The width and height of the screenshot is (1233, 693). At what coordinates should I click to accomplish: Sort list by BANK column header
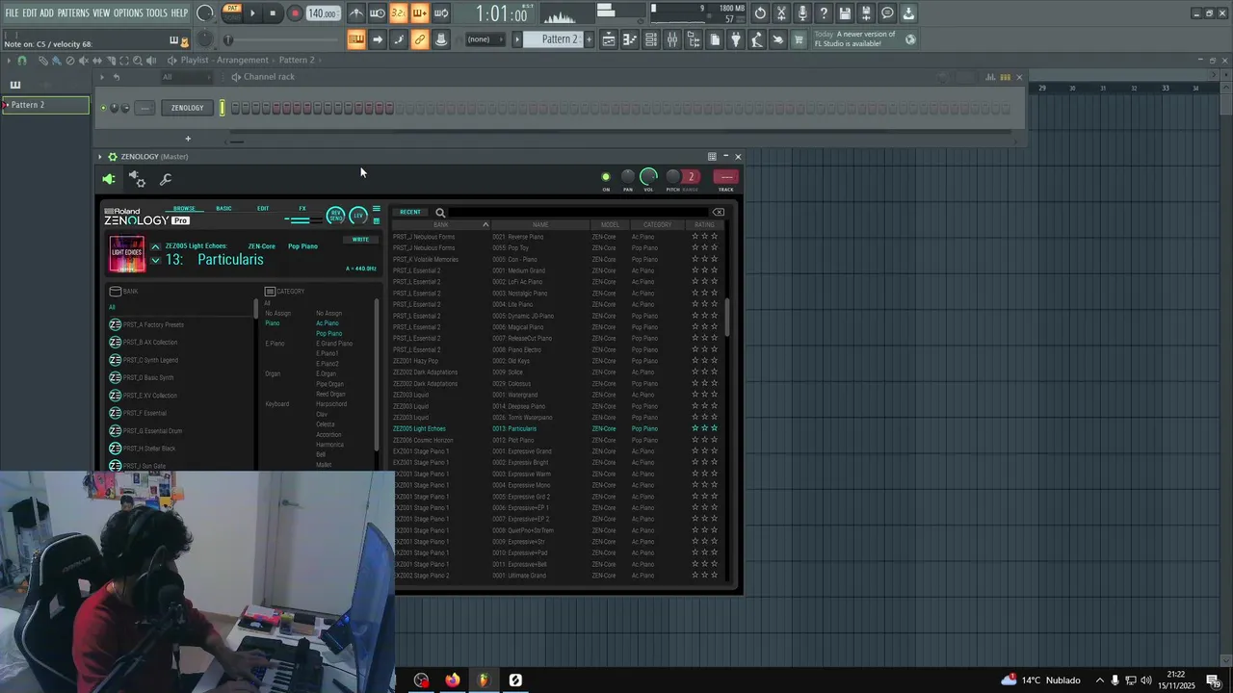(441, 224)
